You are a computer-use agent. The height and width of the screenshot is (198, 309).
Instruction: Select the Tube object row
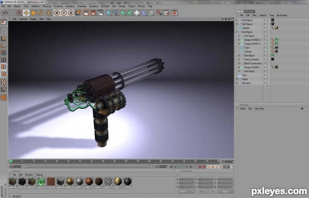tap(247, 48)
